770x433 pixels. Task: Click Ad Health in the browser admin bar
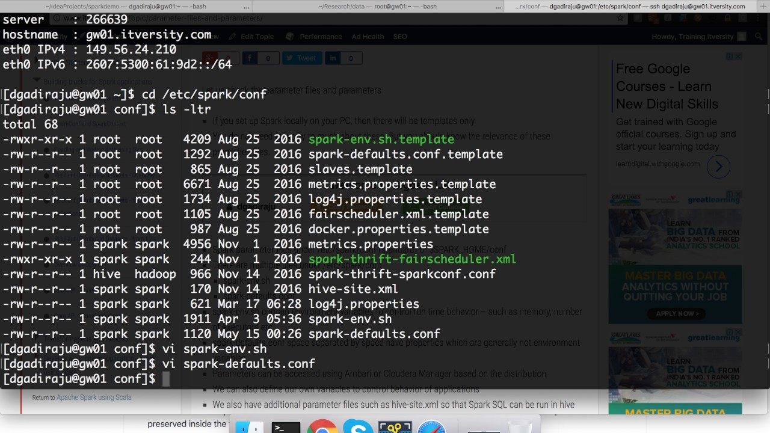[x=368, y=37]
